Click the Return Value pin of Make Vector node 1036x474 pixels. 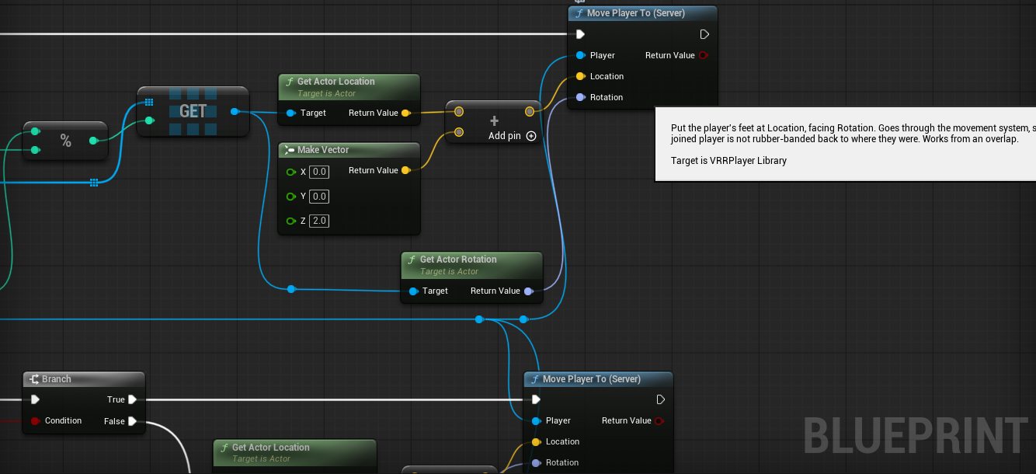pyautogui.click(x=405, y=170)
